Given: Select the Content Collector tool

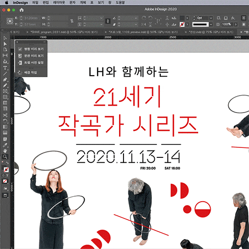Looking at the screenshot, I should pos(5,61).
